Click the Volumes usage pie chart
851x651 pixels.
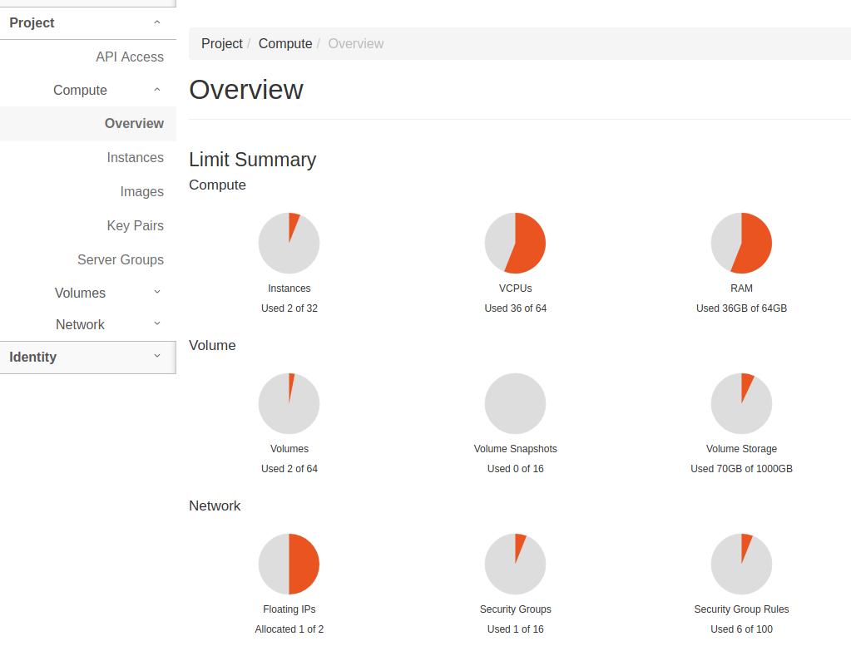[289, 403]
